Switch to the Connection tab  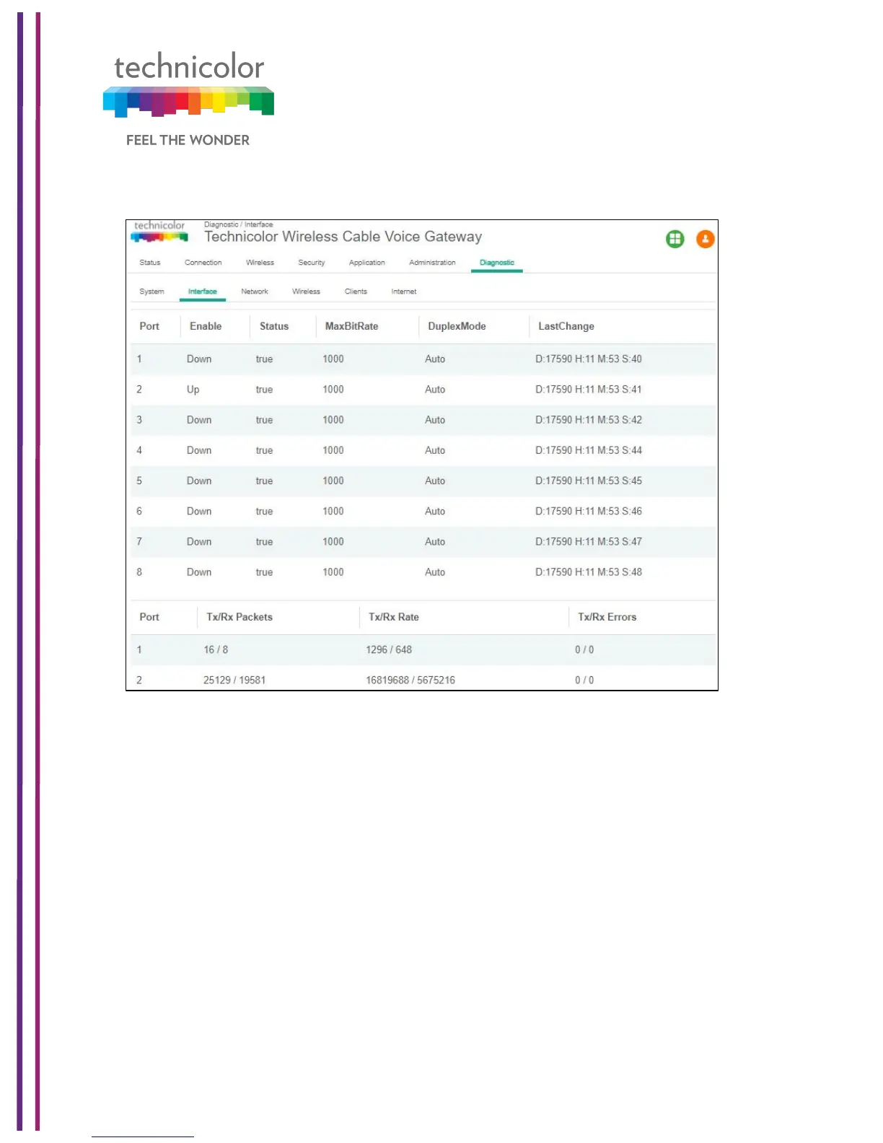[203, 263]
